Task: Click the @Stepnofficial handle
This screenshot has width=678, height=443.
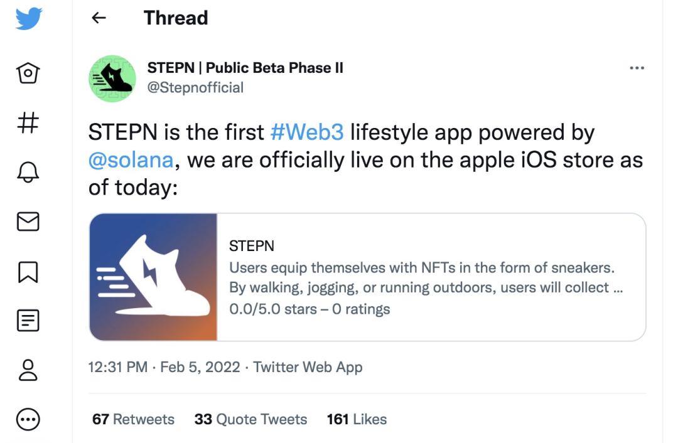Action: 195,88
